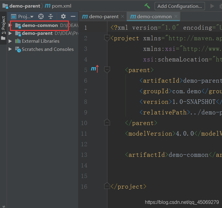Viewport: 222px width, 208px height.
Task: Click the locate (crosshair) icon in Project panel
Action: (x=41, y=16)
